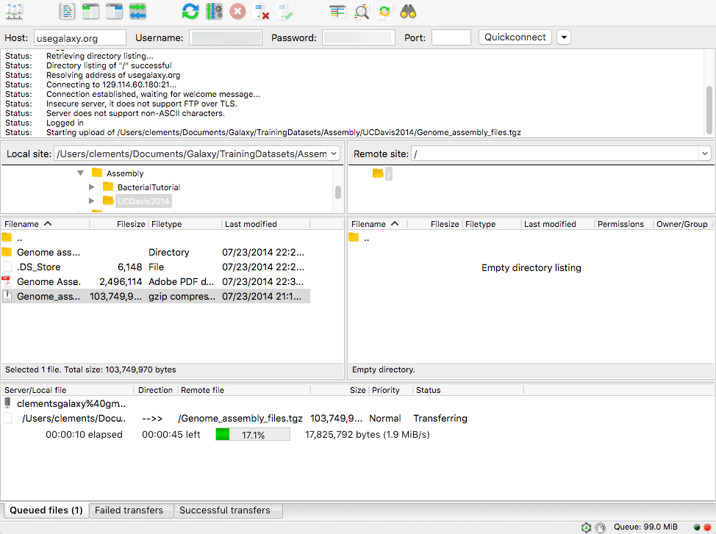716x534 pixels.
Task: Click the gzip archive file icon
Action: pos(7,296)
